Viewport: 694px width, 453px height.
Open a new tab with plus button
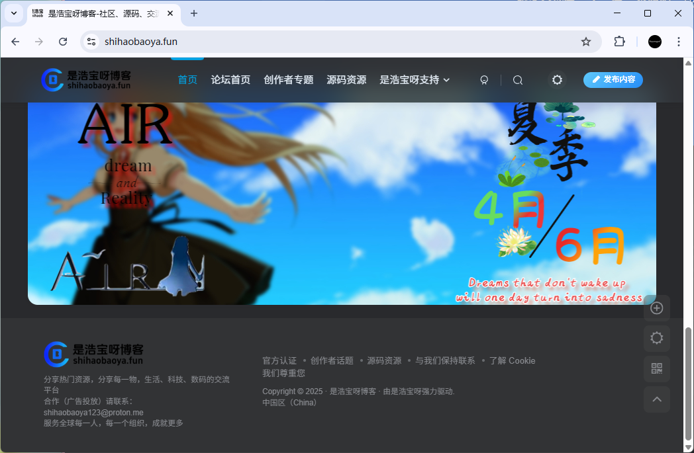[x=194, y=13]
